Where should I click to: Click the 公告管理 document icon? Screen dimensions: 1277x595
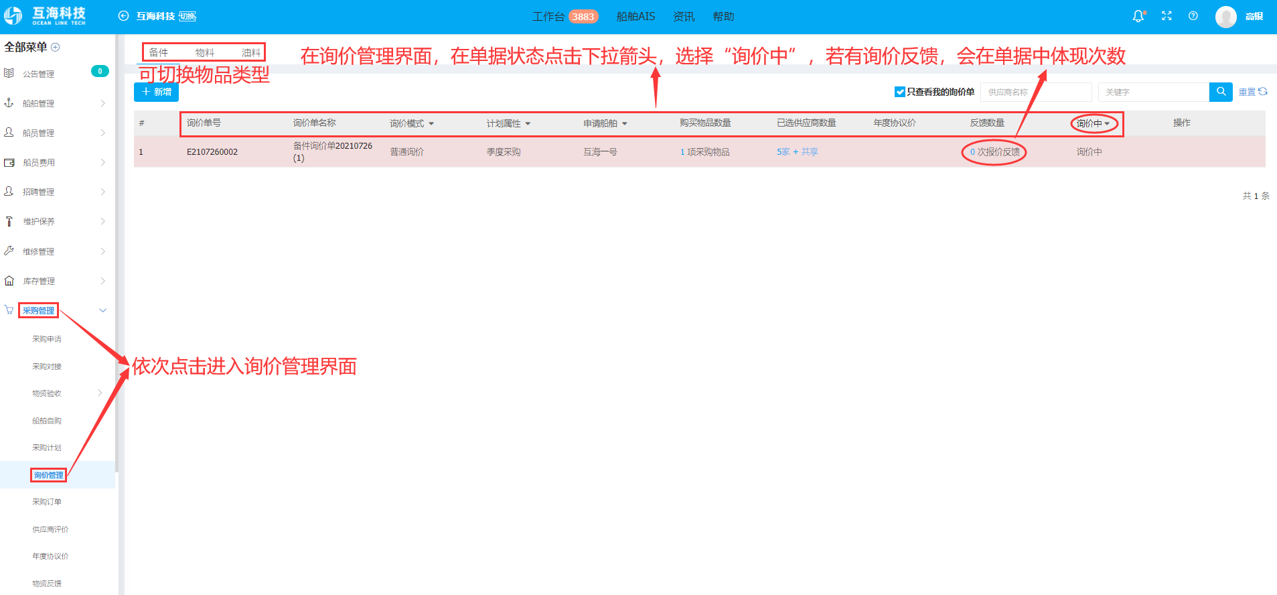tap(9, 73)
